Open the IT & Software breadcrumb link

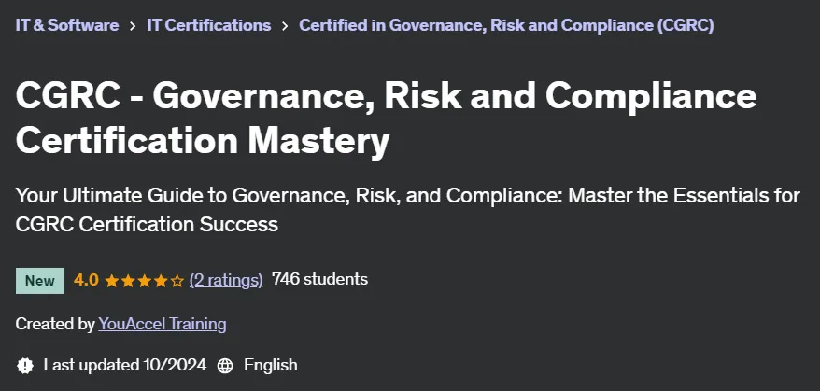point(67,25)
